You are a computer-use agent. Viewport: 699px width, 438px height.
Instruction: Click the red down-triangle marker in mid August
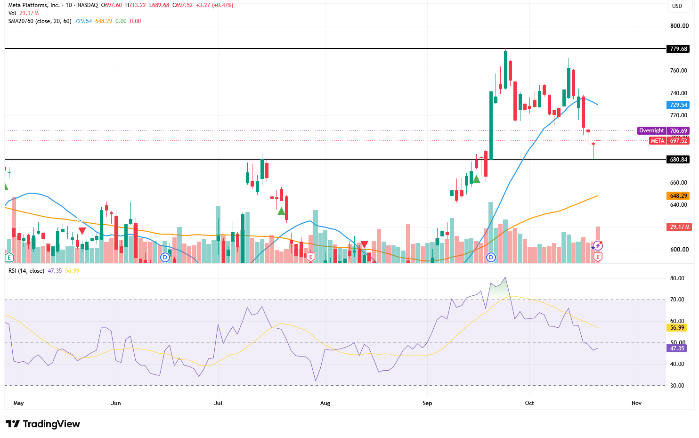[364, 244]
